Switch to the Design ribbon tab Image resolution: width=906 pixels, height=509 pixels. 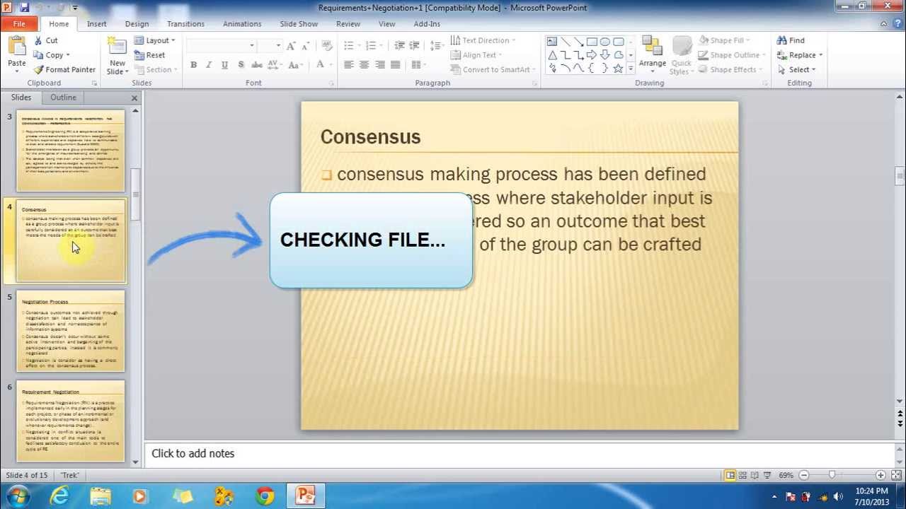137,24
